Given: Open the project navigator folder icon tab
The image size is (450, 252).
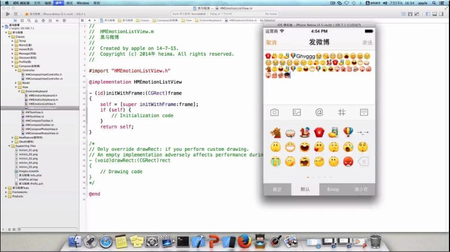Looking at the screenshot, I should pyautogui.click(x=15, y=20).
